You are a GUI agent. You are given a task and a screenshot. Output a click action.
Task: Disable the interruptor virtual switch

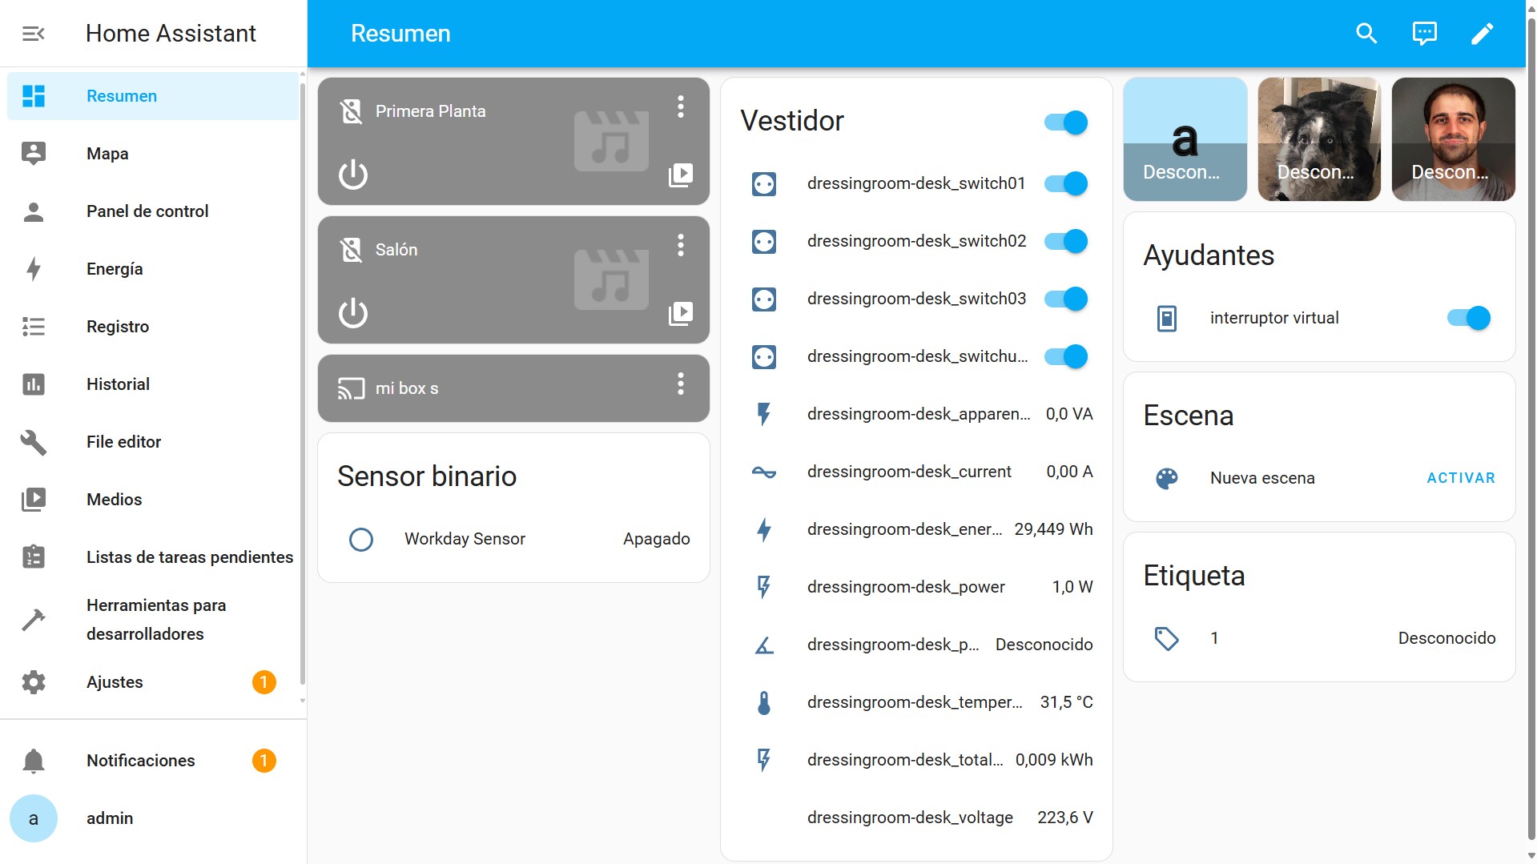click(x=1468, y=318)
